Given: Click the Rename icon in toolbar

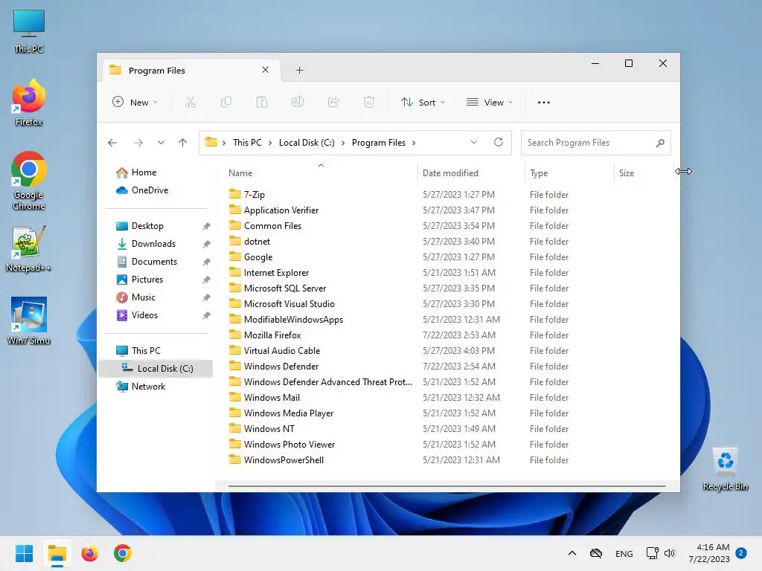Looking at the screenshot, I should pyautogui.click(x=298, y=103).
